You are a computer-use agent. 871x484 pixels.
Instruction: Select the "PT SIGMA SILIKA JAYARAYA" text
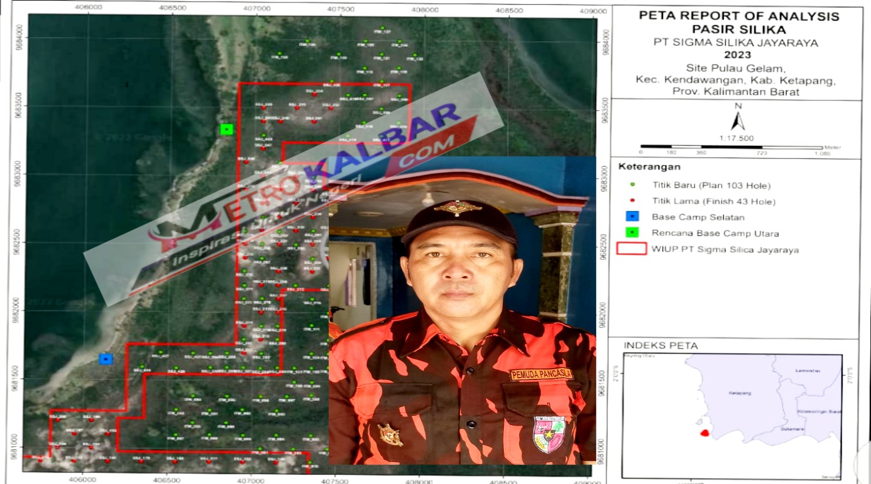(x=736, y=43)
